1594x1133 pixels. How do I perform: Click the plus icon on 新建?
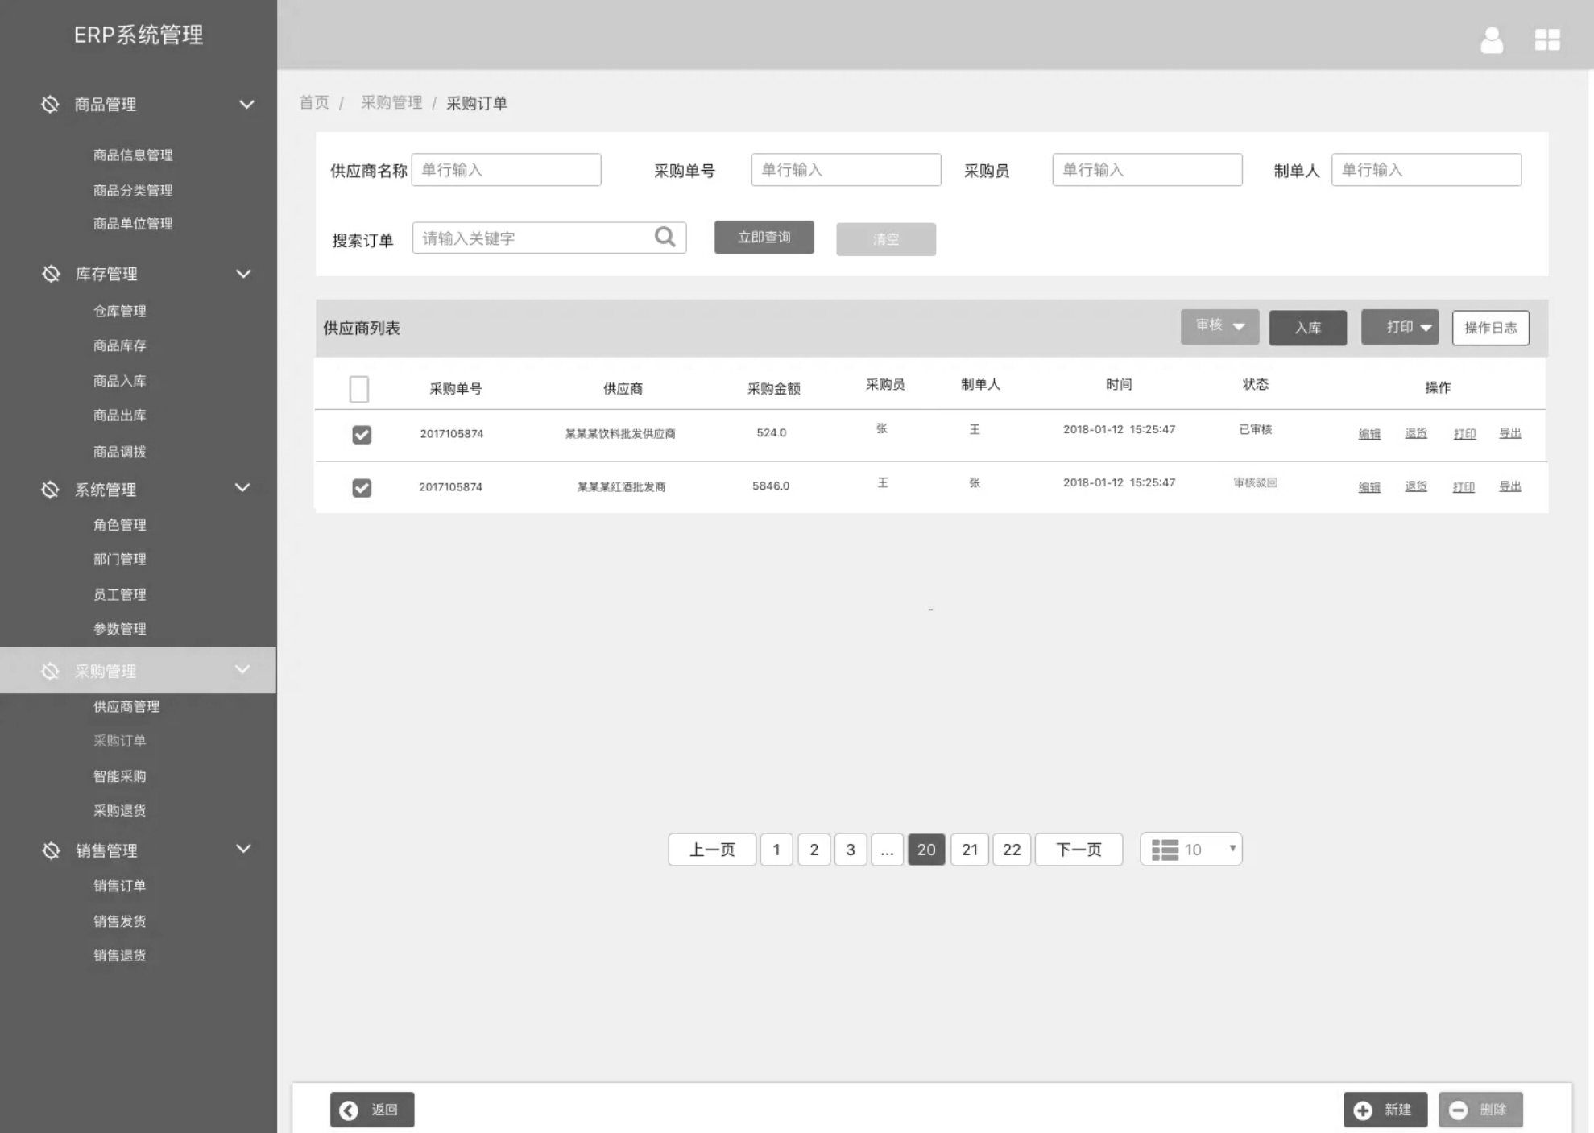click(x=1363, y=1110)
